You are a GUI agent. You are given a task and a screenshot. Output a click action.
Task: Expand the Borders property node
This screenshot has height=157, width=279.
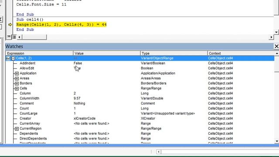coord(17,83)
